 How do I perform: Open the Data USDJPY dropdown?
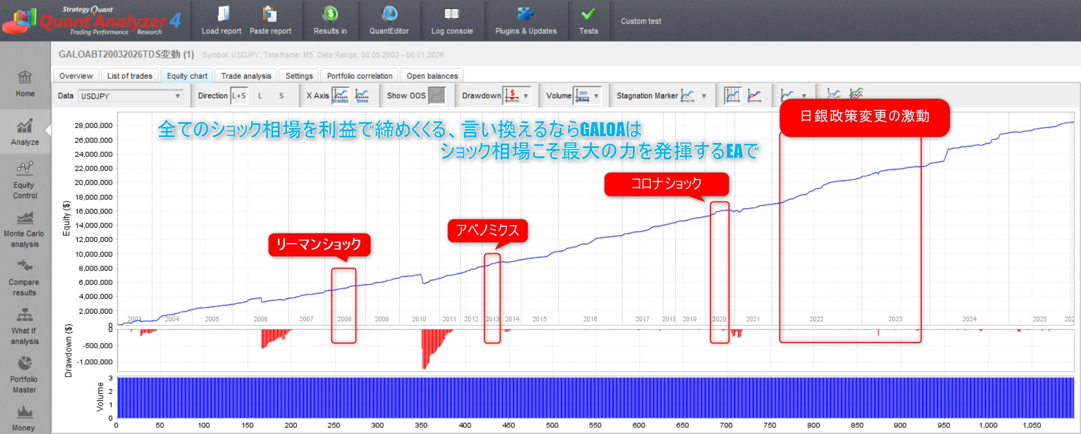131,96
